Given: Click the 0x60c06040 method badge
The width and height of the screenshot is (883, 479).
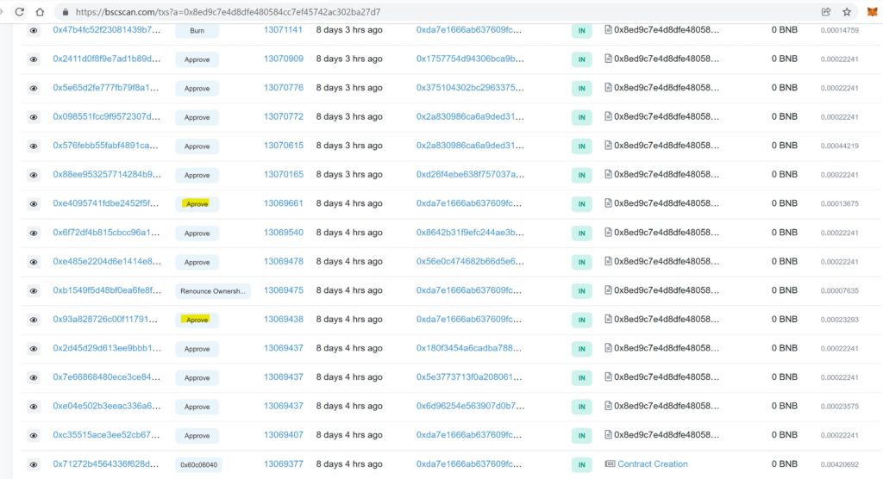Looking at the screenshot, I should click(199, 465).
